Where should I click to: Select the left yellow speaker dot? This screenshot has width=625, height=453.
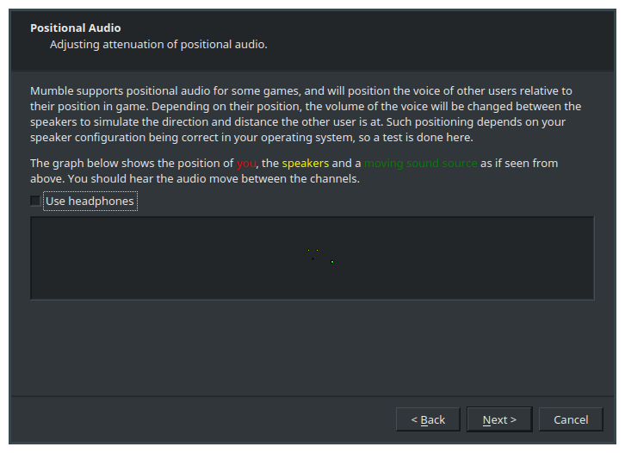[x=308, y=251]
